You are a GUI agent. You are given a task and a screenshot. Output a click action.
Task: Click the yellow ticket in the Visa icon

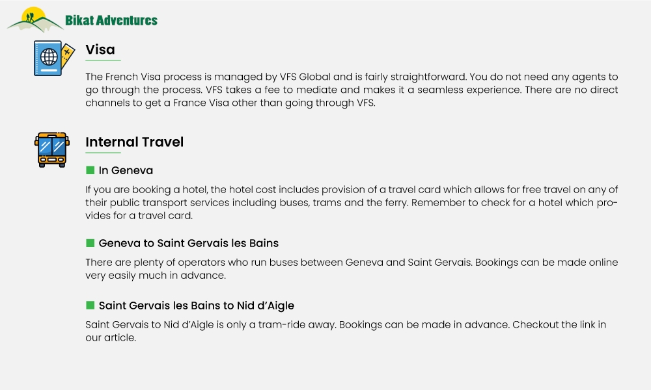tap(68, 55)
